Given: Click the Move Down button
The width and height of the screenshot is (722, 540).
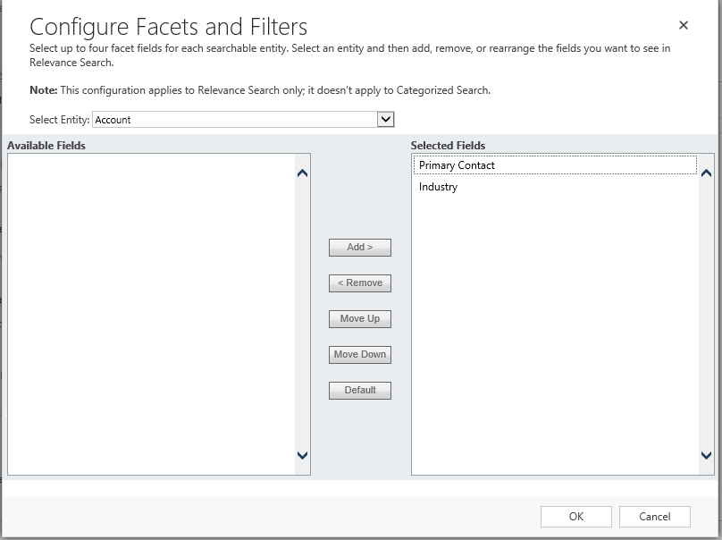Looking at the screenshot, I should [x=359, y=355].
